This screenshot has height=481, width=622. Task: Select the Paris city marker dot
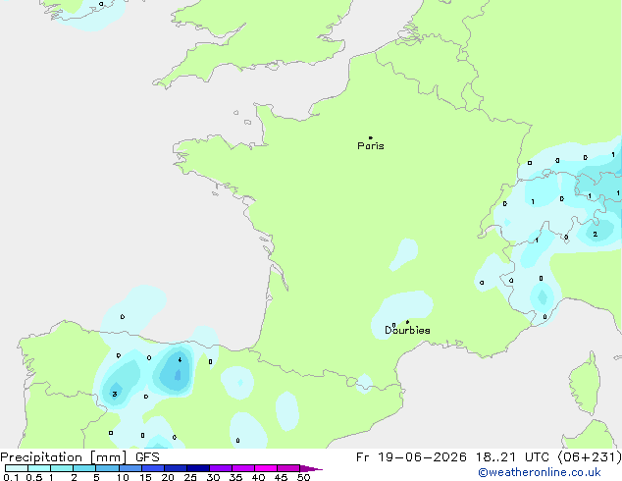coord(371,137)
